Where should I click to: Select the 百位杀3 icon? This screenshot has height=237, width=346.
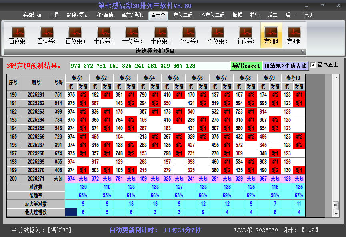point(75,34)
